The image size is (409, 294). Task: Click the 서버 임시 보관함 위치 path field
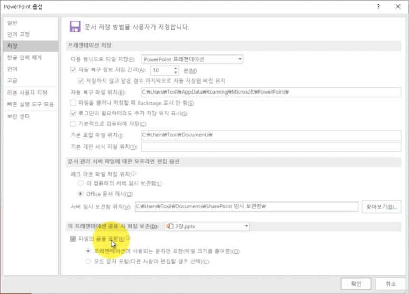click(247, 206)
